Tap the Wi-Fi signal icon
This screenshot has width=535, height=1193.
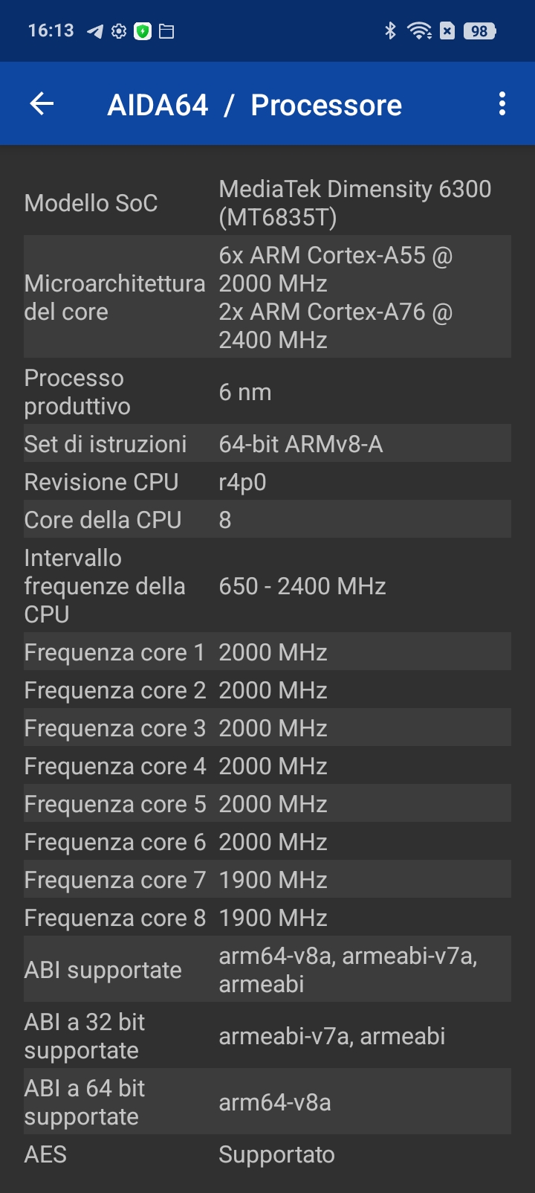(x=420, y=30)
